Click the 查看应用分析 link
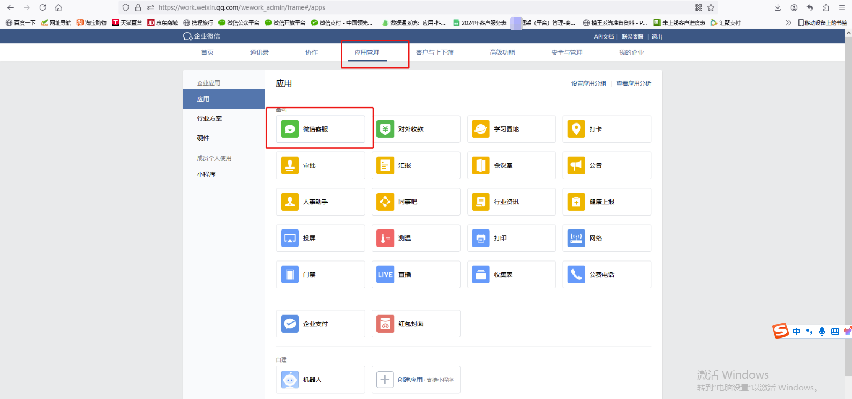The width and height of the screenshot is (852, 399). point(634,83)
